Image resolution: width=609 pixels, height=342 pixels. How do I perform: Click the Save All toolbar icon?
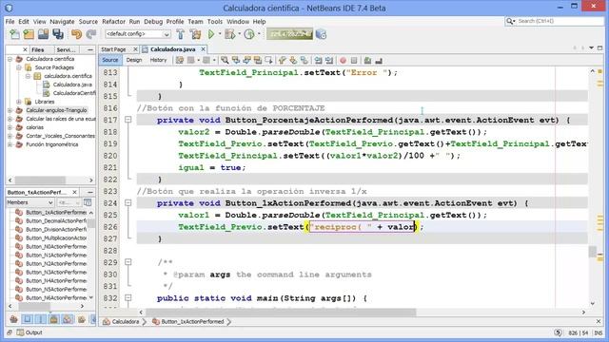58,34
